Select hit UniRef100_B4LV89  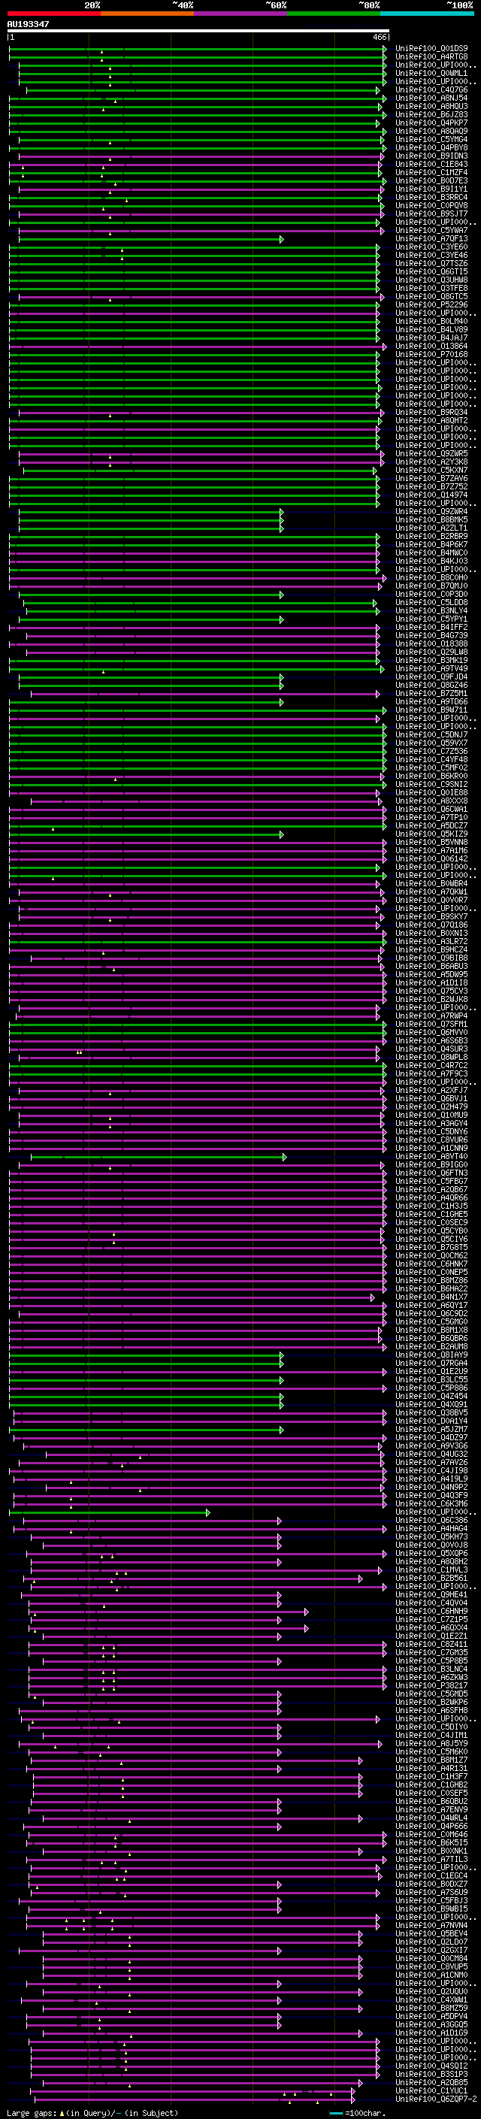pos(431,329)
